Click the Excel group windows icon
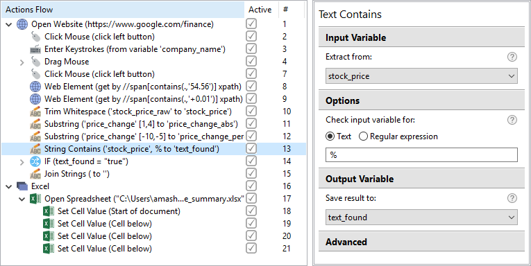 tap(22, 186)
